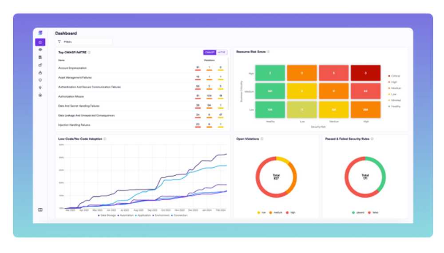
Task: Toggle Automation series in adoption legend
Action: [x=125, y=215]
